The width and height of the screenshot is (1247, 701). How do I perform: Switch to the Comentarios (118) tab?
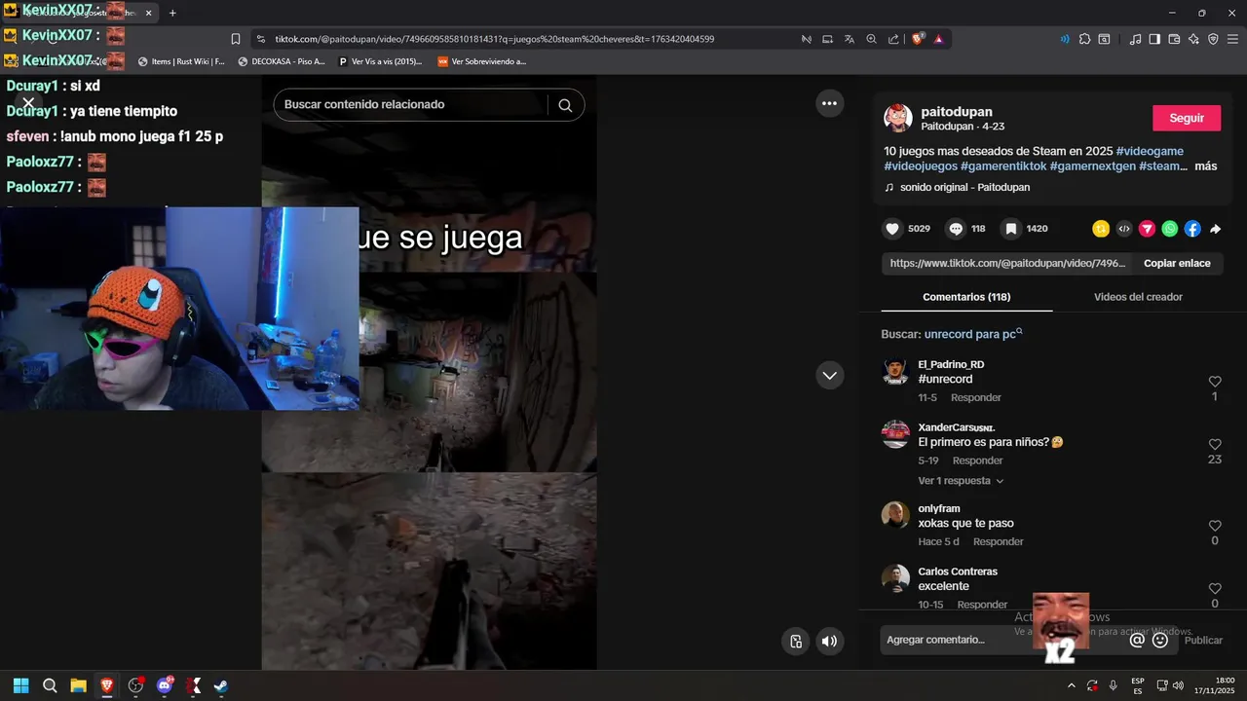[966, 297]
